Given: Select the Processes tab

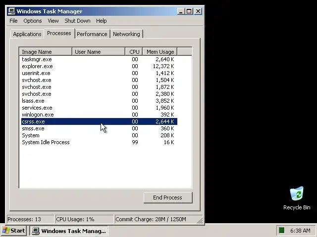Looking at the screenshot, I should pyautogui.click(x=59, y=33).
